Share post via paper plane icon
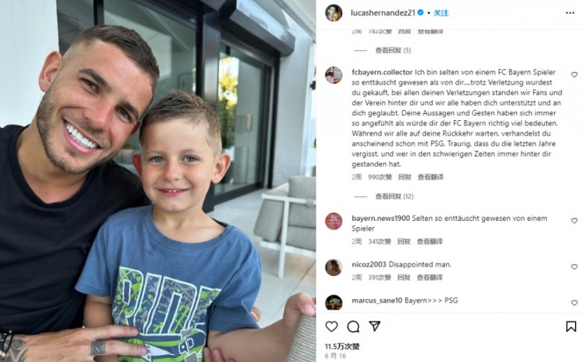582x362 pixels. [x=375, y=326]
